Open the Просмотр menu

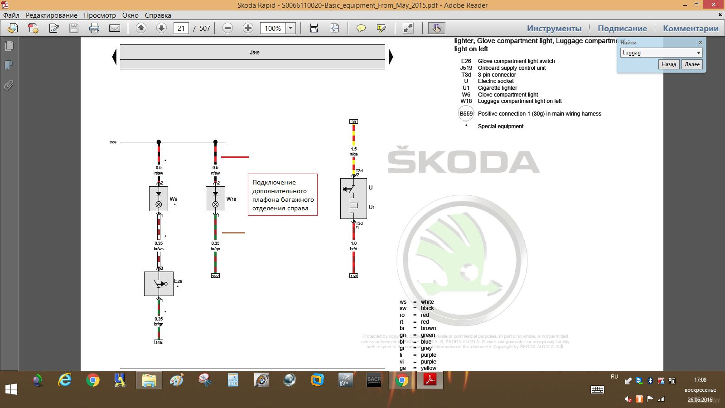[x=100, y=15]
